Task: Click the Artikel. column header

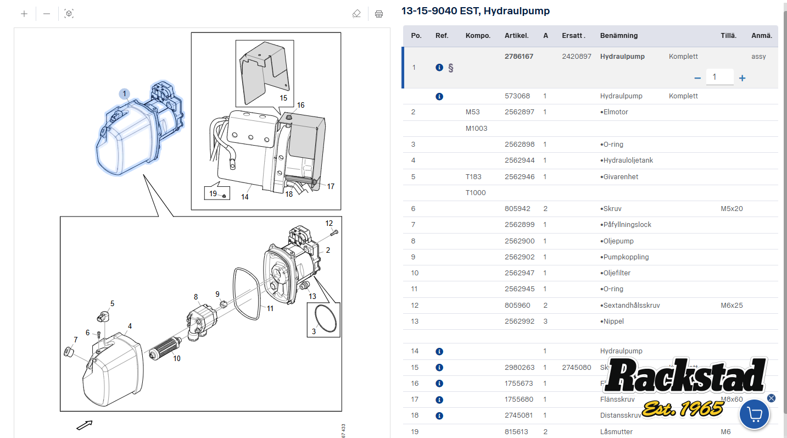Action: [516, 36]
